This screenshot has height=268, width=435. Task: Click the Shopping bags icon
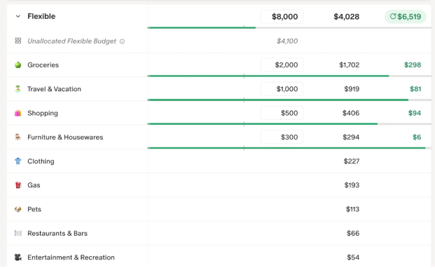point(18,113)
